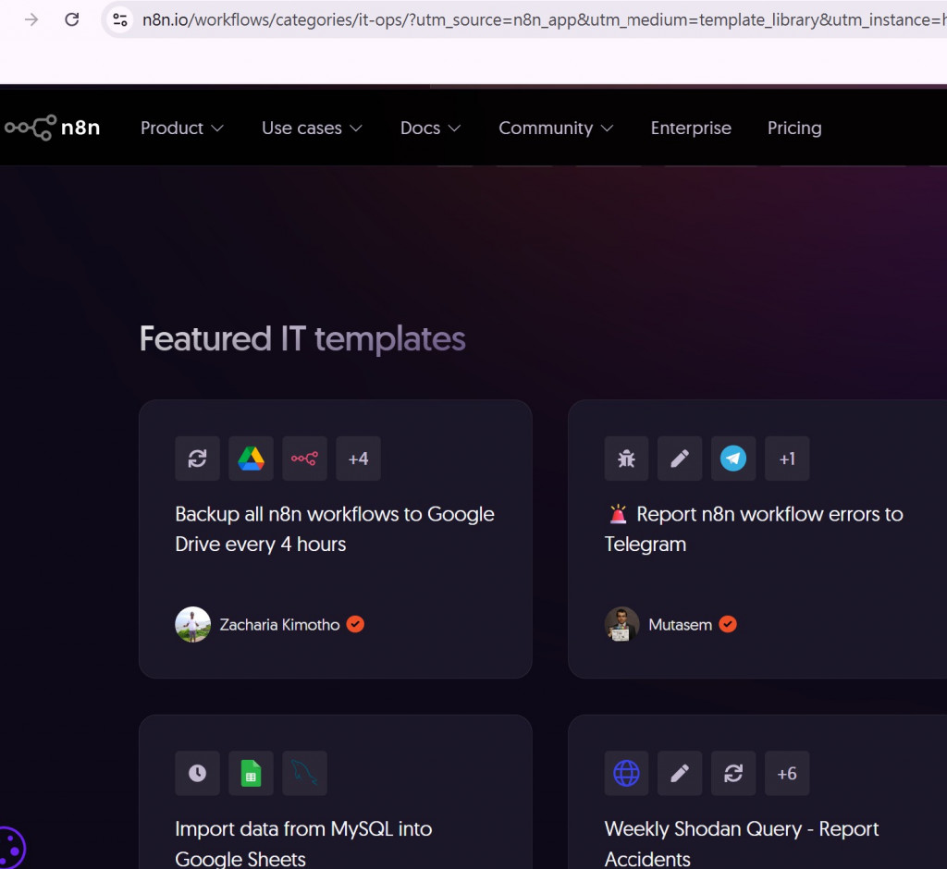Open Import data from MySQL into Google Sheets template
The width and height of the screenshot is (947, 869).
(303, 843)
